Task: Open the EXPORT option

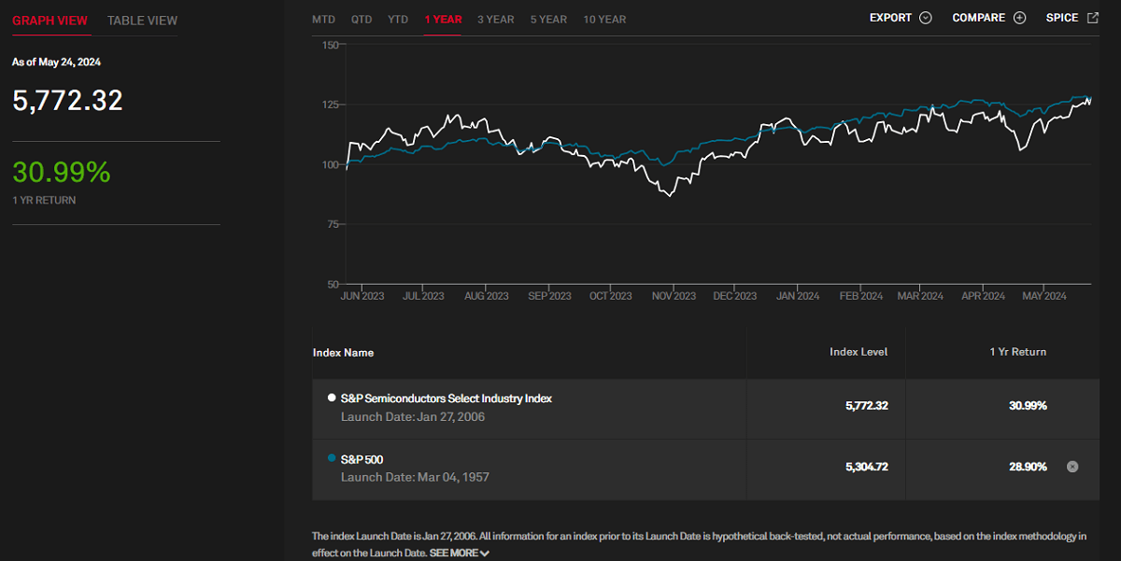Action: tap(890, 18)
